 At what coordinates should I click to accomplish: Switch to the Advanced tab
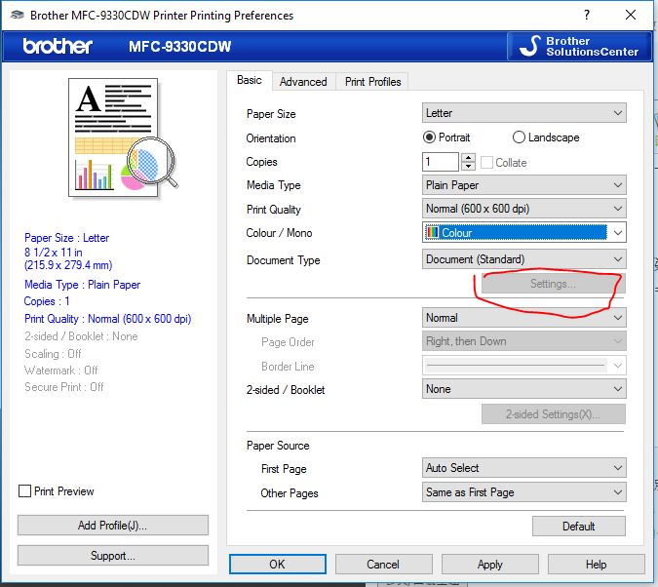point(303,82)
